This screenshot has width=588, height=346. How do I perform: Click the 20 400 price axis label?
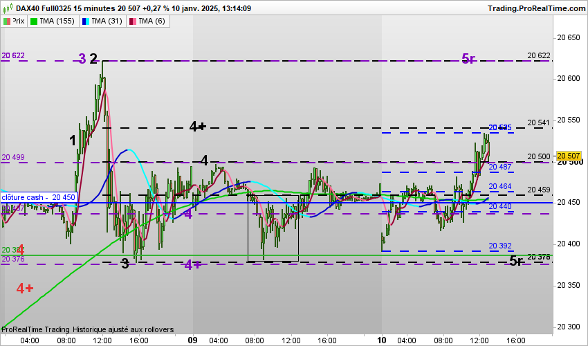[x=568, y=244]
